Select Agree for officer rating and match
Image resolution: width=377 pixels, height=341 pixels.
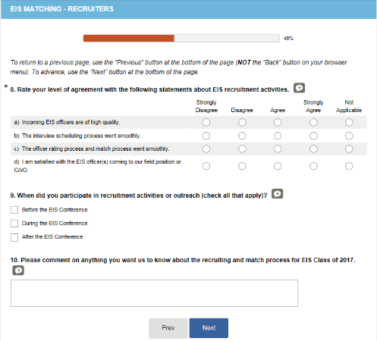click(278, 149)
